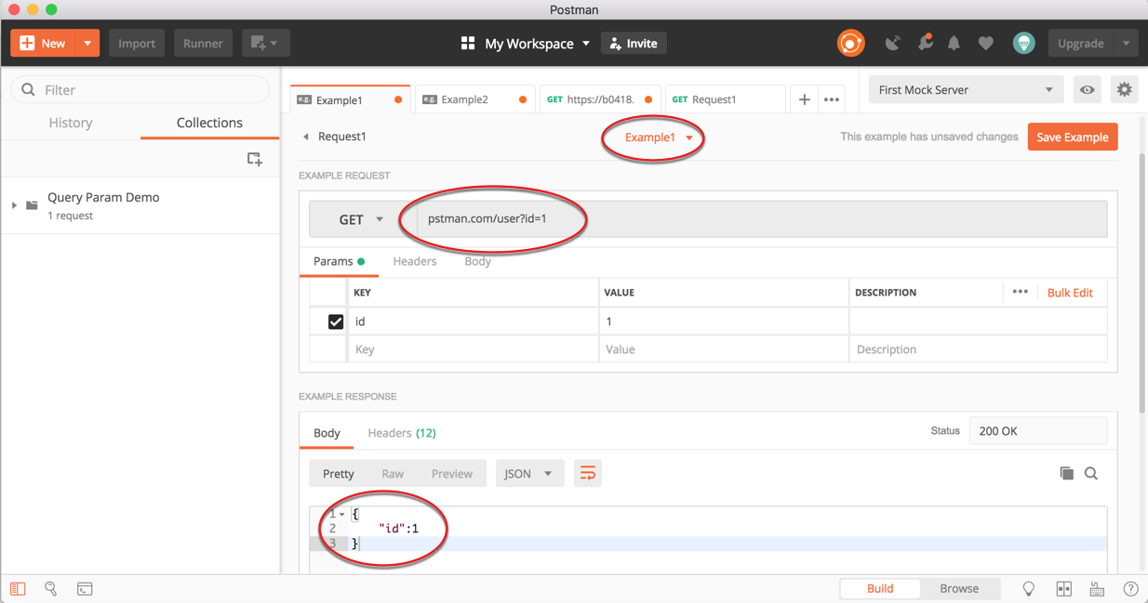The image size is (1148, 603).
Task: Open the user avatar menu
Action: (1023, 43)
